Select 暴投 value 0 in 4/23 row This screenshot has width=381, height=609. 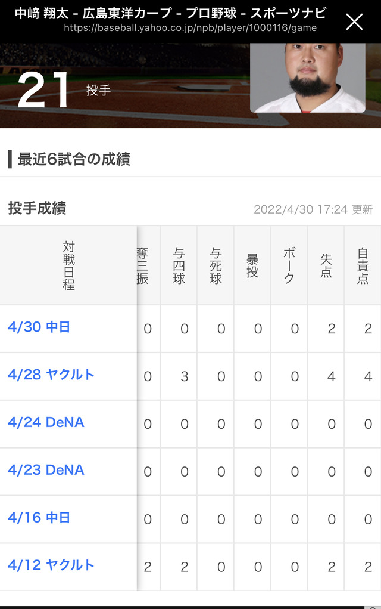point(258,471)
